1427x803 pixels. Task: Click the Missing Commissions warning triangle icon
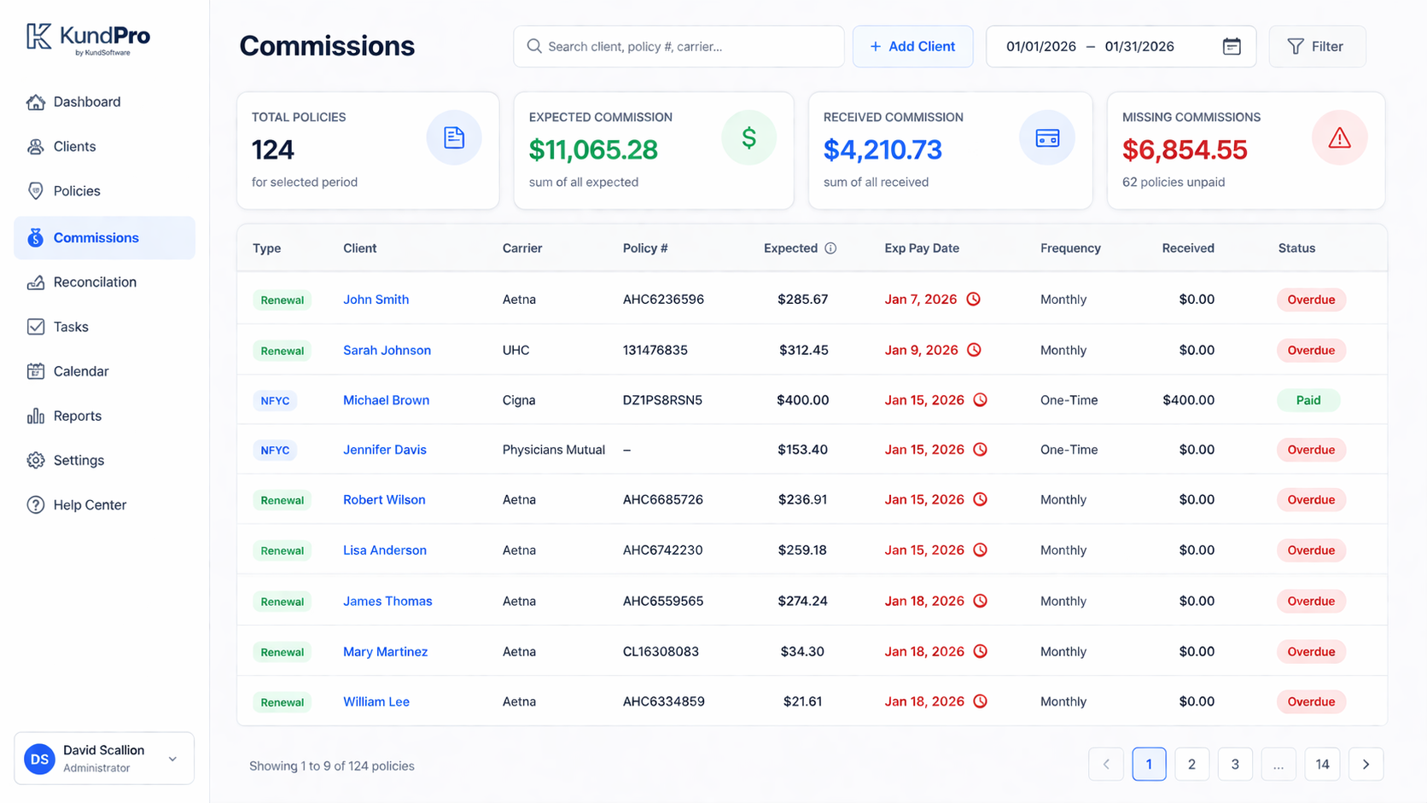tap(1339, 137)
